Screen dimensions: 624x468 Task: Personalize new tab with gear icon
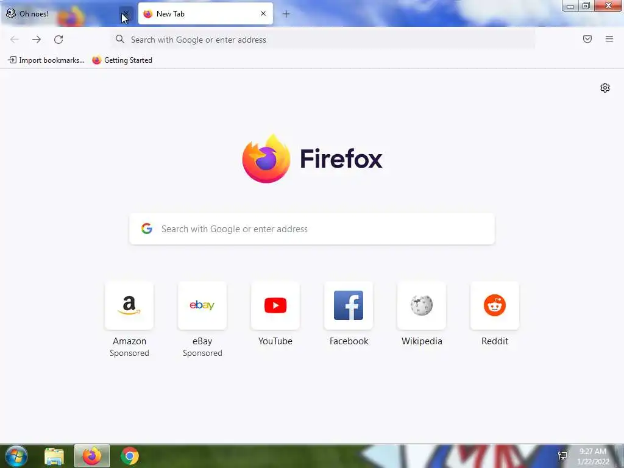[x=605, y=88]
